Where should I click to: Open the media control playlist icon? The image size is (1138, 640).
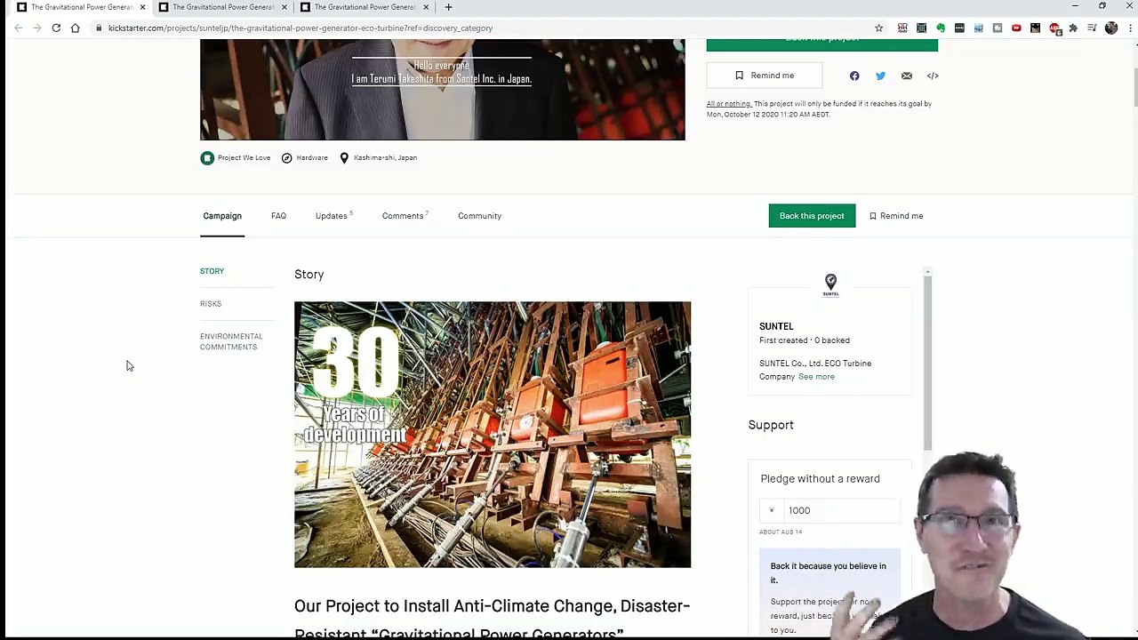(x=1092, y=28)
